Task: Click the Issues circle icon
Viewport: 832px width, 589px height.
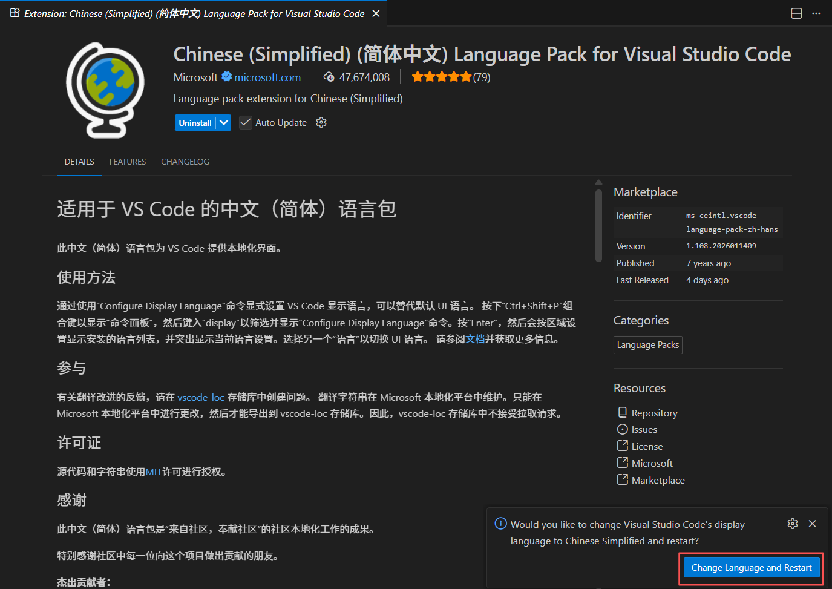Action: pyautogui.click(x=622, y=429)
